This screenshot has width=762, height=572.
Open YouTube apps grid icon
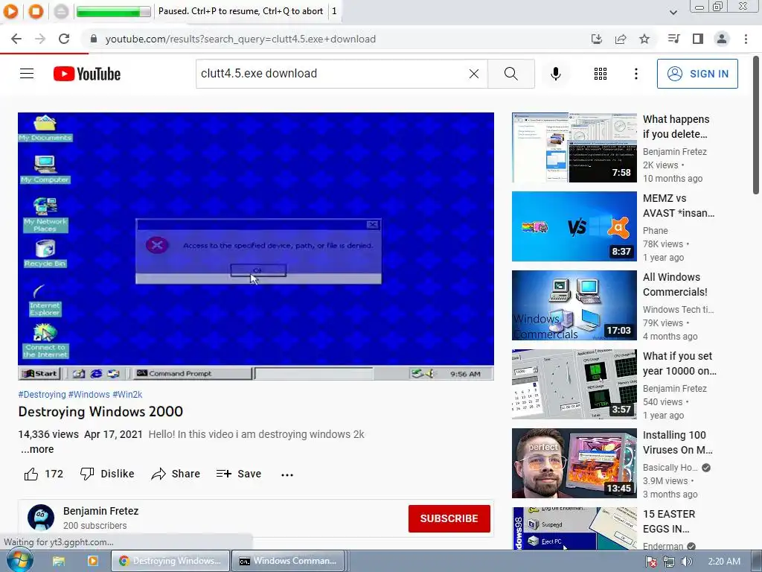(601, 74)
